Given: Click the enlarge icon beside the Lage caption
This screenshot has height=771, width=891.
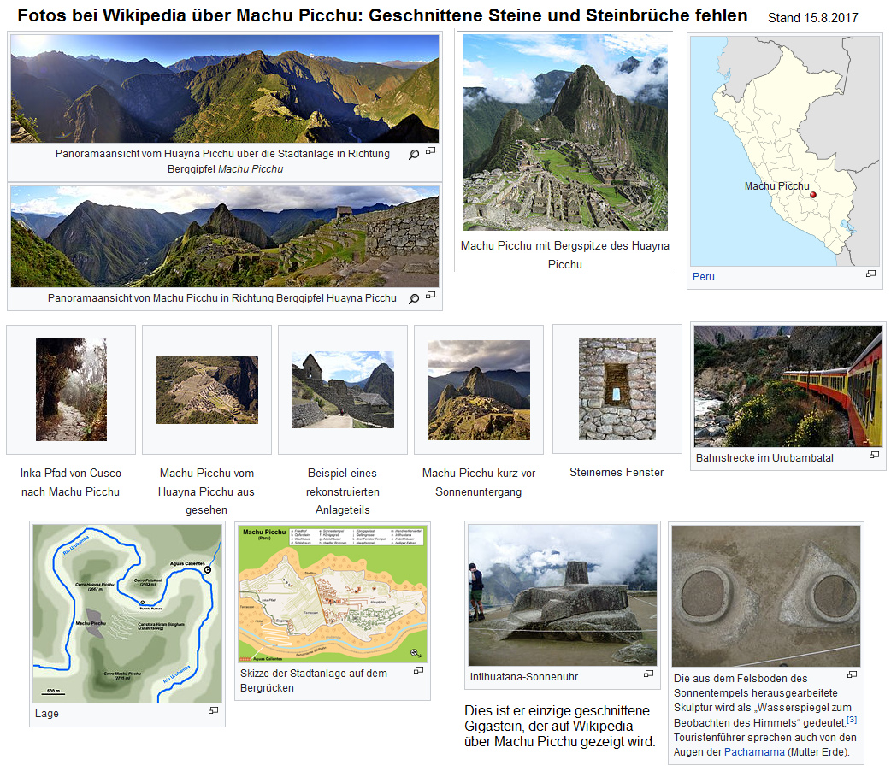Looking at the screenshot, I should pyautogui.click(x=215, y=711).
